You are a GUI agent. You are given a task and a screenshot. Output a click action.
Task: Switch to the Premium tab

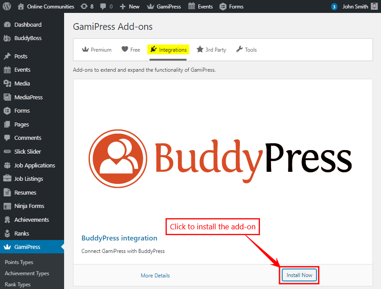pyautogui.click(x=97, y=49)
